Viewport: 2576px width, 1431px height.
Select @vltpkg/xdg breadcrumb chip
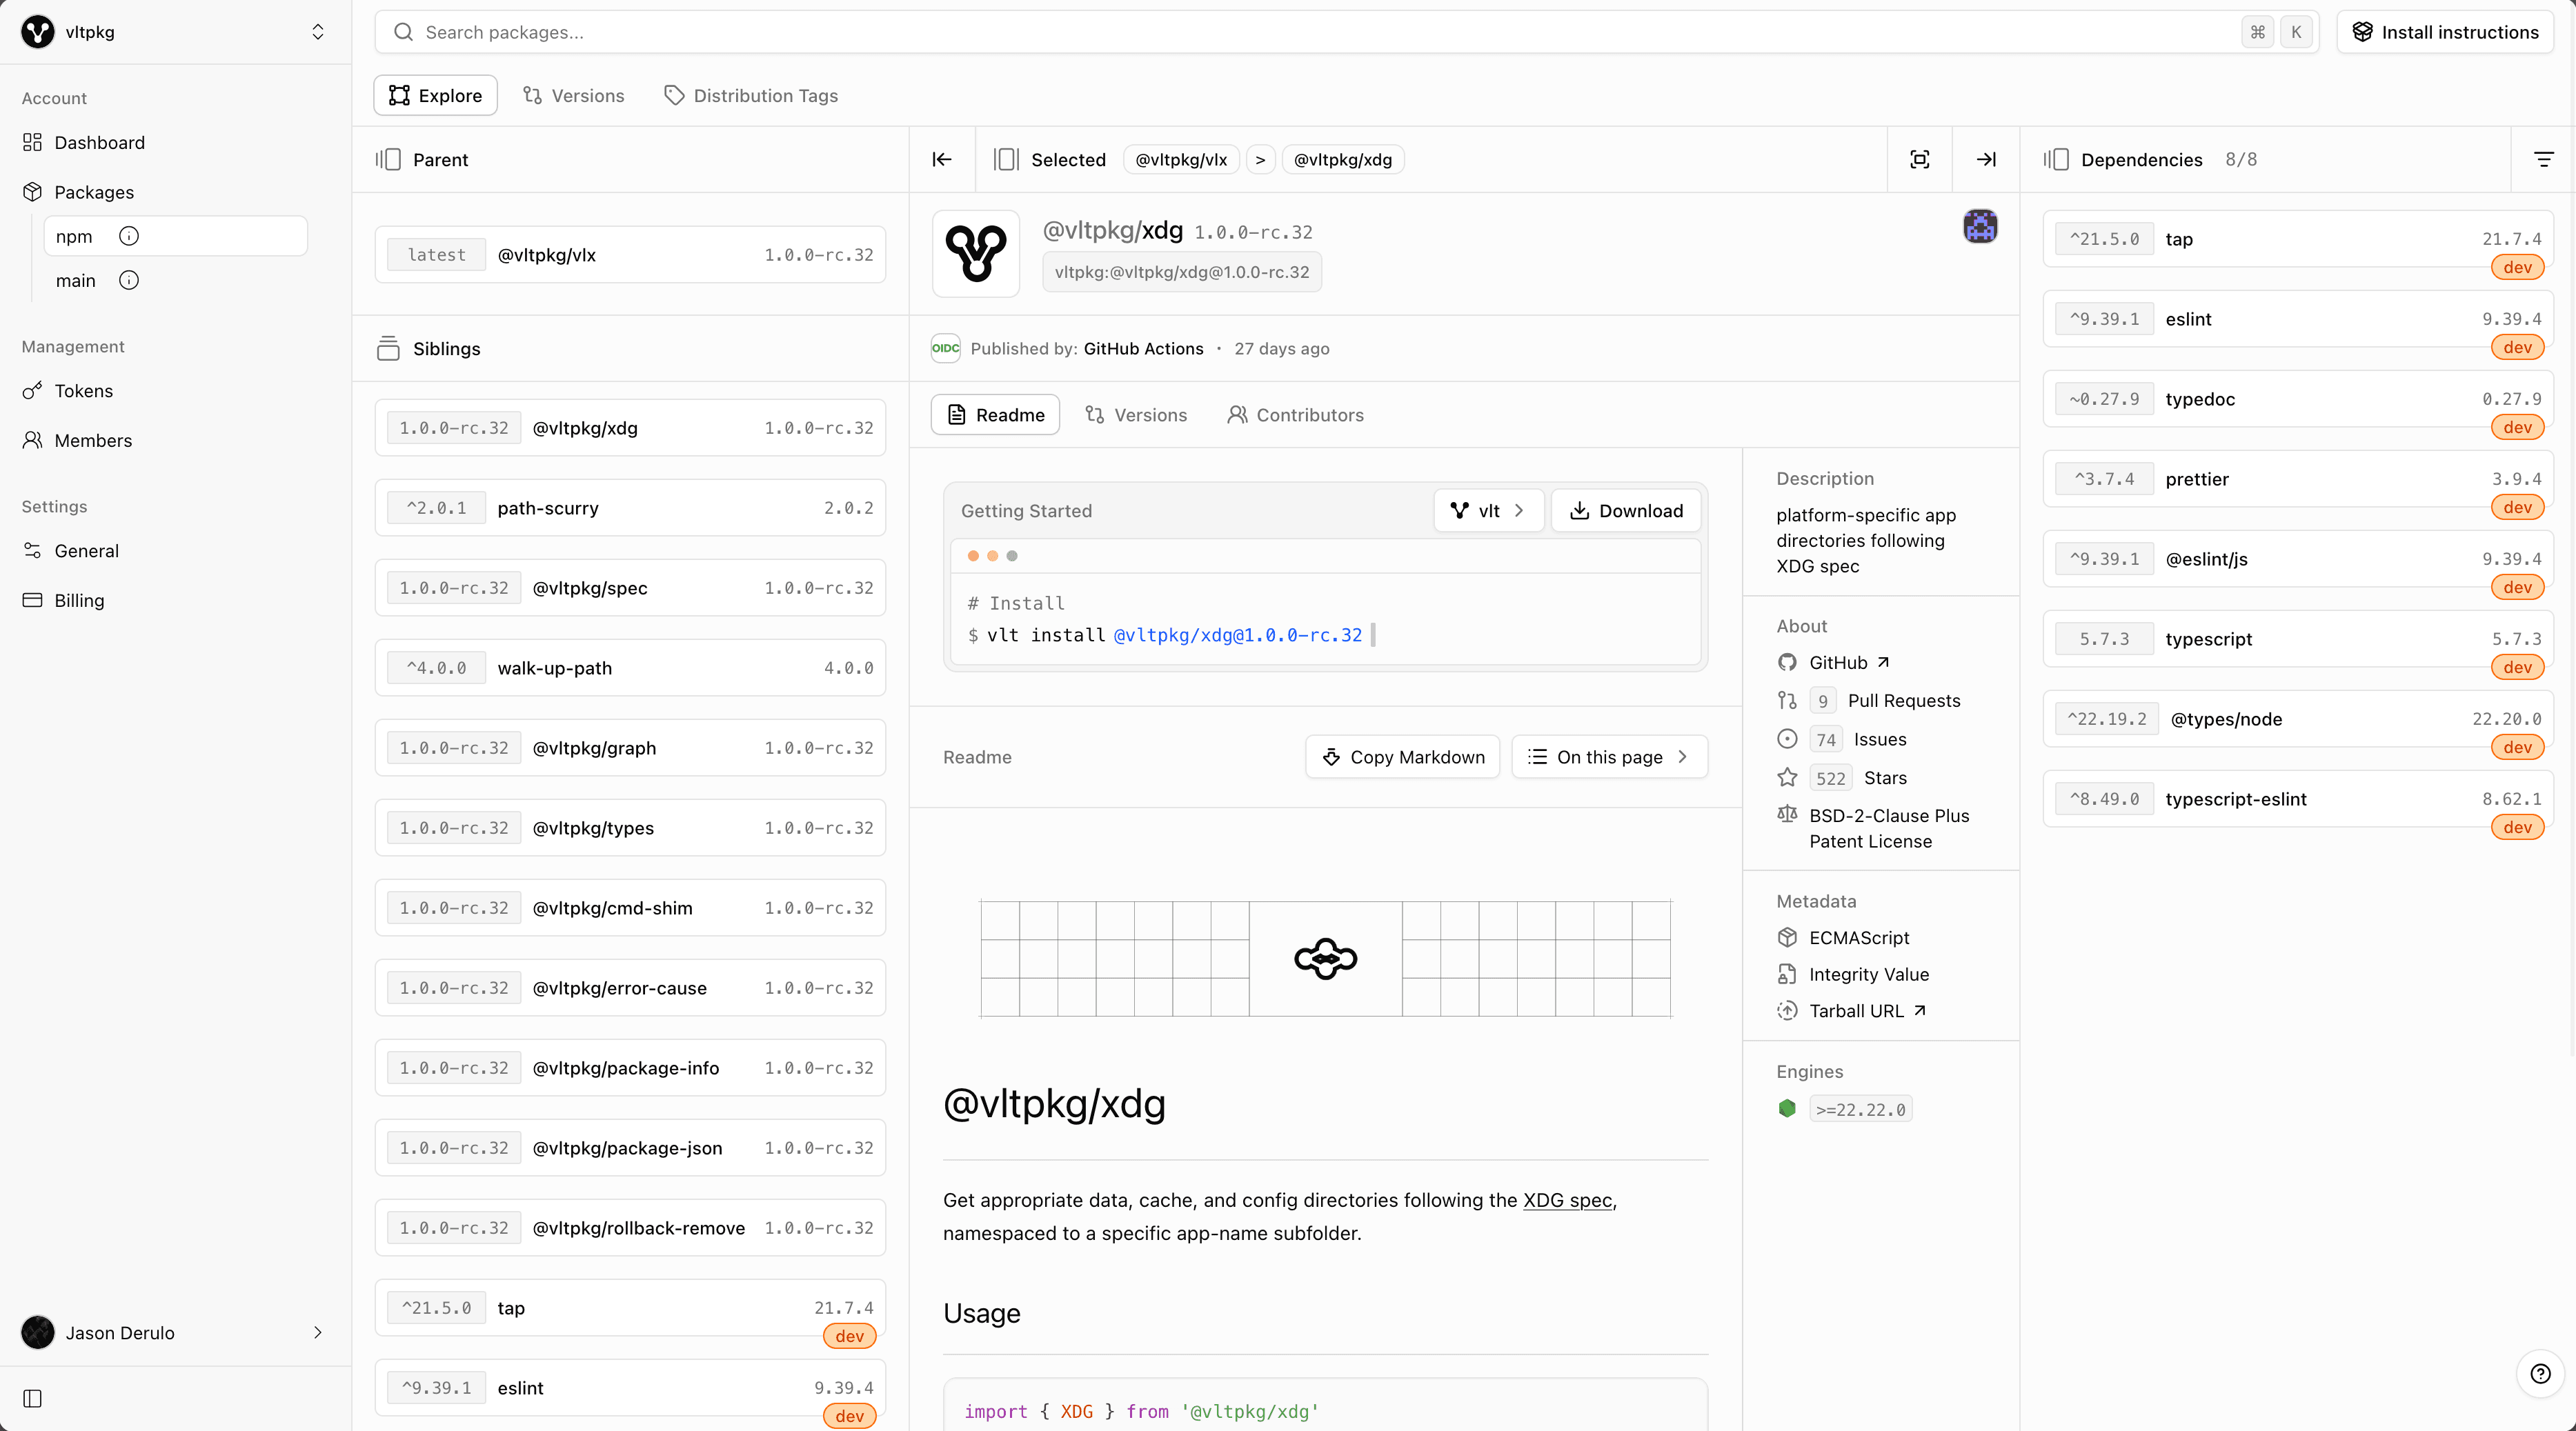tap(1343, 159)
